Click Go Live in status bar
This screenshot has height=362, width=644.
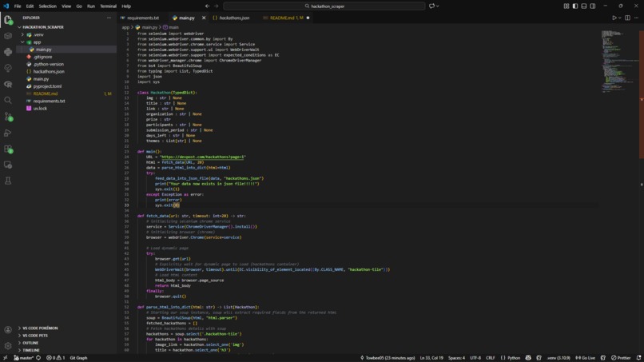point(585,358)
